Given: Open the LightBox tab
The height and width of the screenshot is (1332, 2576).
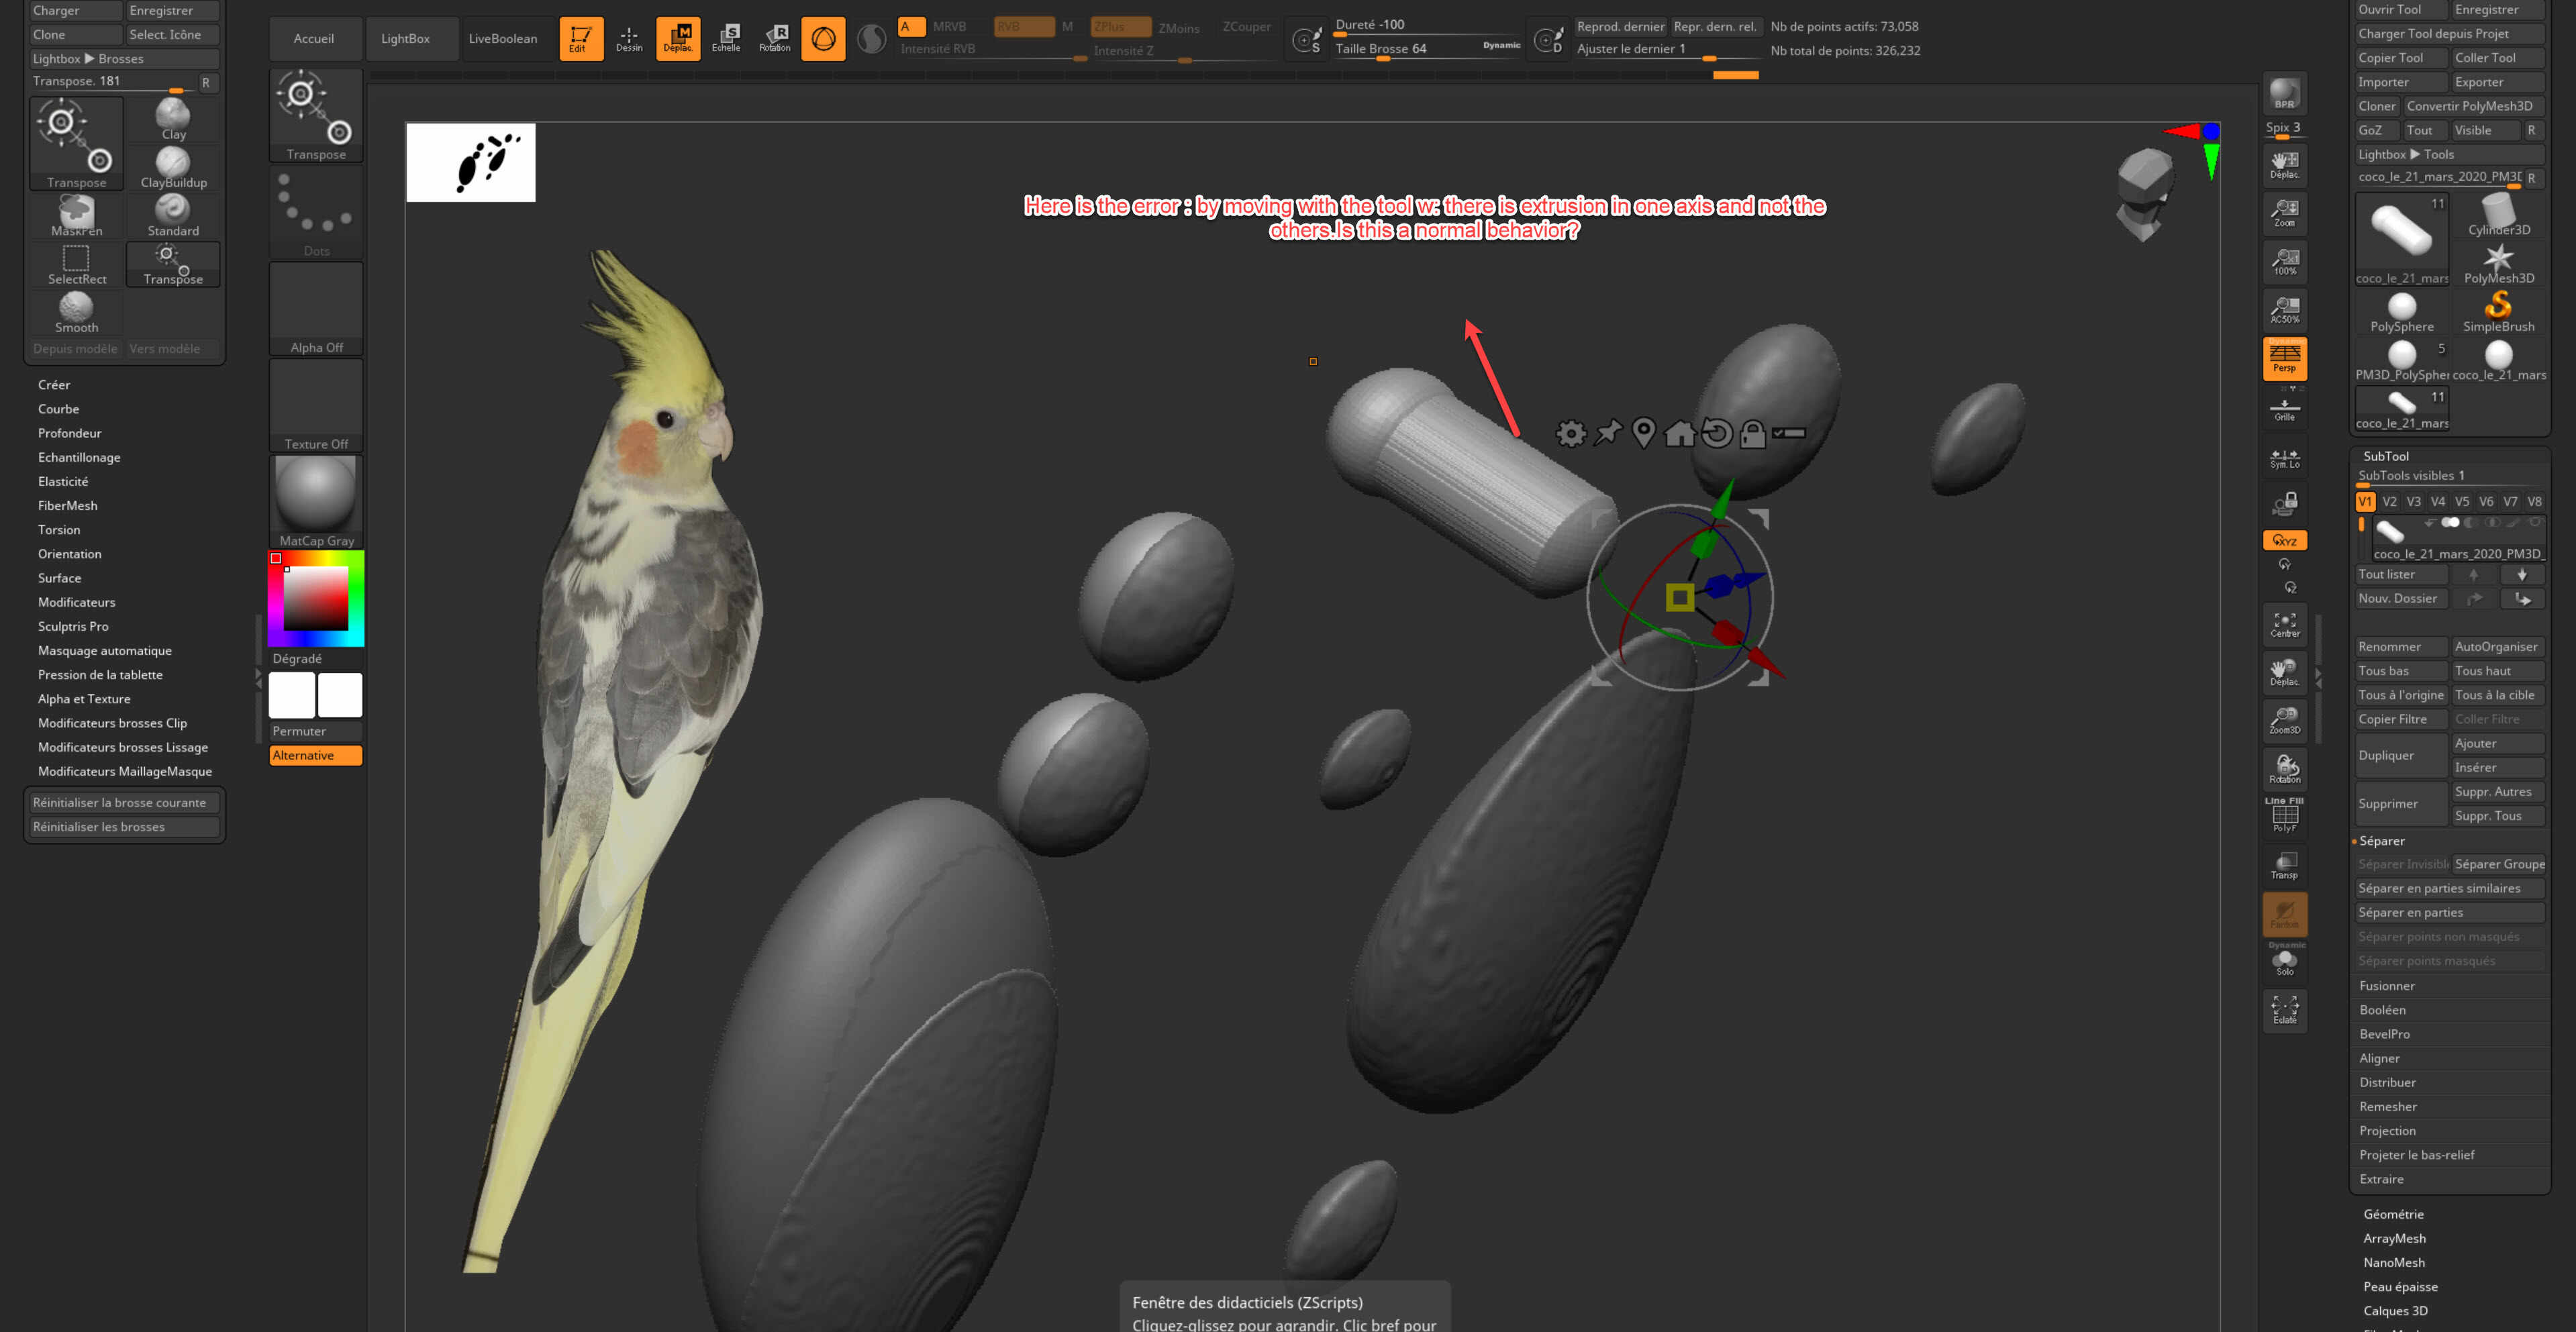Looking at the screenshot, I should 405,38.
